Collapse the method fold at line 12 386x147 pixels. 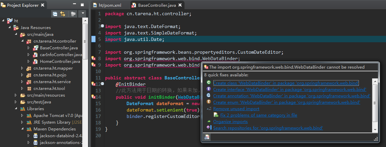tap(102, 84)
